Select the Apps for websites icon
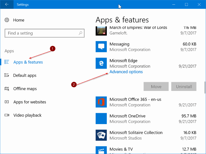 (7, 102)
